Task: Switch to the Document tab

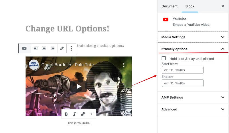Action: coord(169,6)
